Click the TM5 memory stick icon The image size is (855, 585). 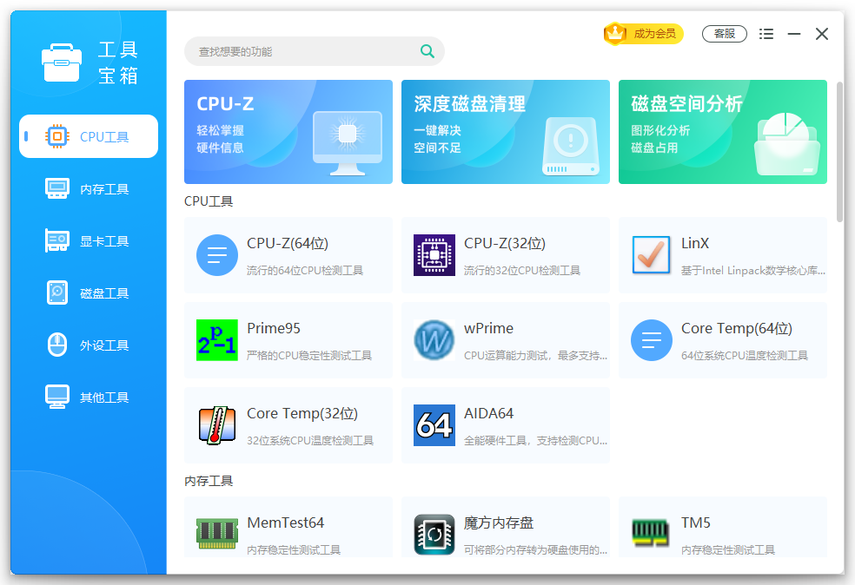650,532
